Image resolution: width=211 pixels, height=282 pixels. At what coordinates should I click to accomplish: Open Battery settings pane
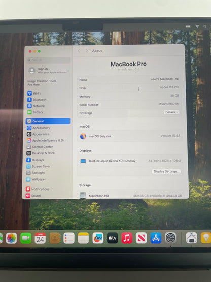[35, 112]
